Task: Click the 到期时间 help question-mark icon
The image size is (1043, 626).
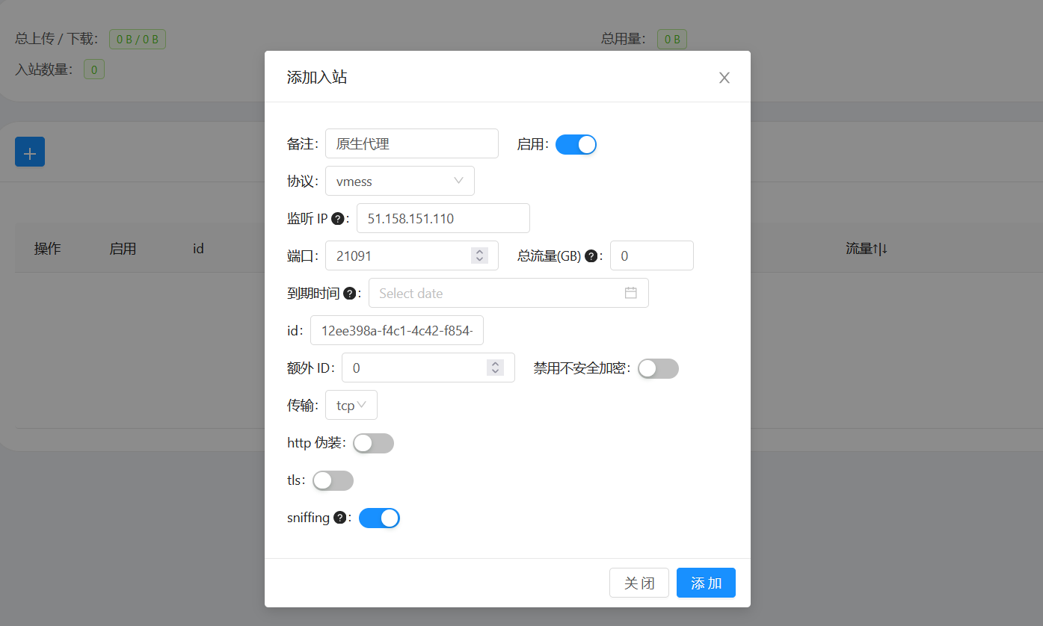Action: point(349,294)
